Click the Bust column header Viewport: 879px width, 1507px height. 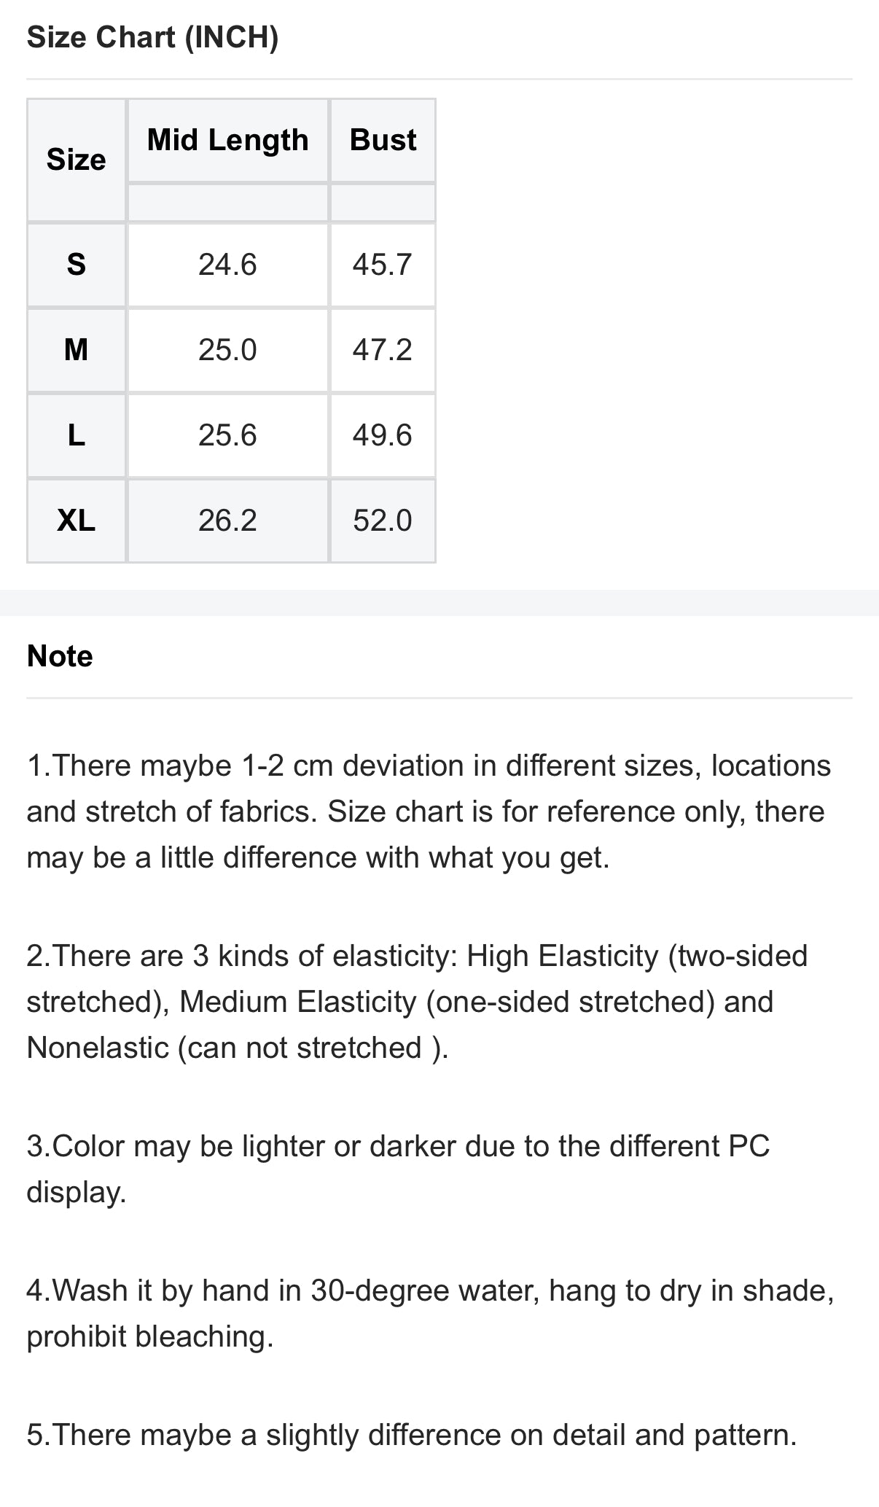tap(383, 140)
